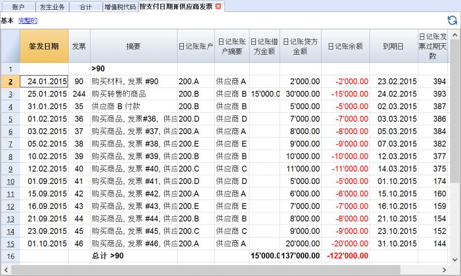
Task: Click date cell 12.02.2015
Action: [x=44, y=168]
